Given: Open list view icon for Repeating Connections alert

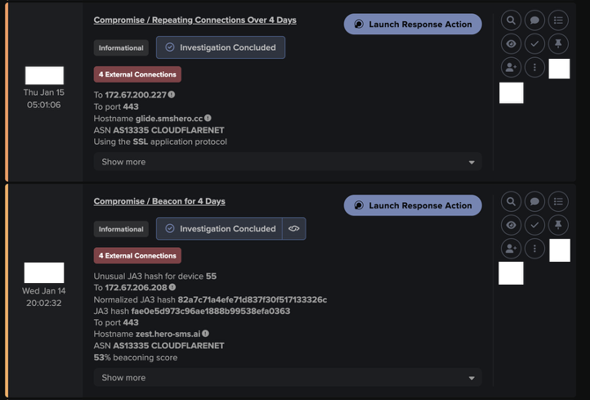Looking at the screenshot, I should click(558, 20).
